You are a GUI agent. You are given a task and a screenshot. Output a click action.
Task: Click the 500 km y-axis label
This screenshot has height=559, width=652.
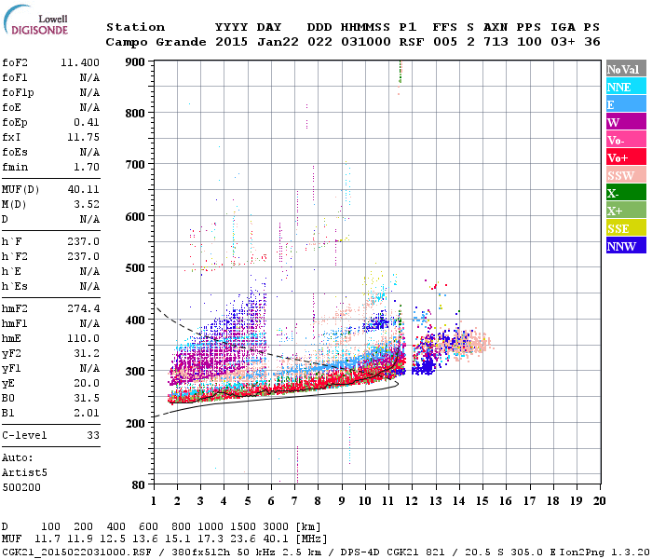click(135, 267)
